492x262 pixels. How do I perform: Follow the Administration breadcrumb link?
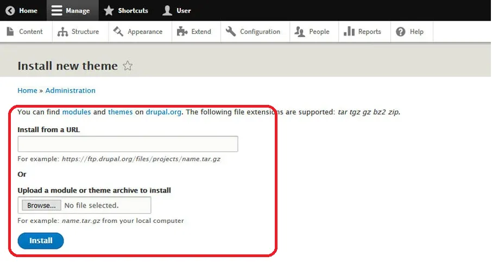70,90
